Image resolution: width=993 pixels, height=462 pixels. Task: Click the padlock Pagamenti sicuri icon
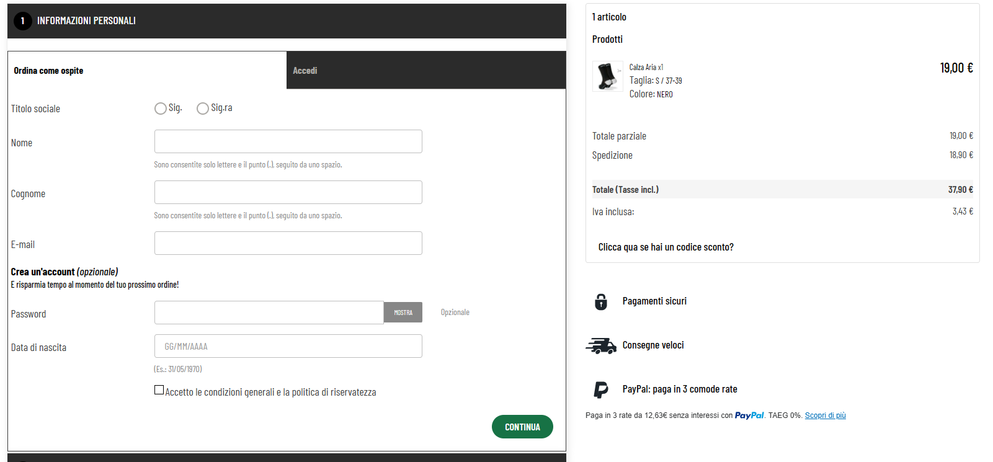pyautogui.click(x=601, y=301)
